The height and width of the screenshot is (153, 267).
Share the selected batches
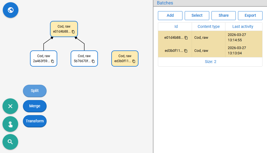tap(223, 16)
